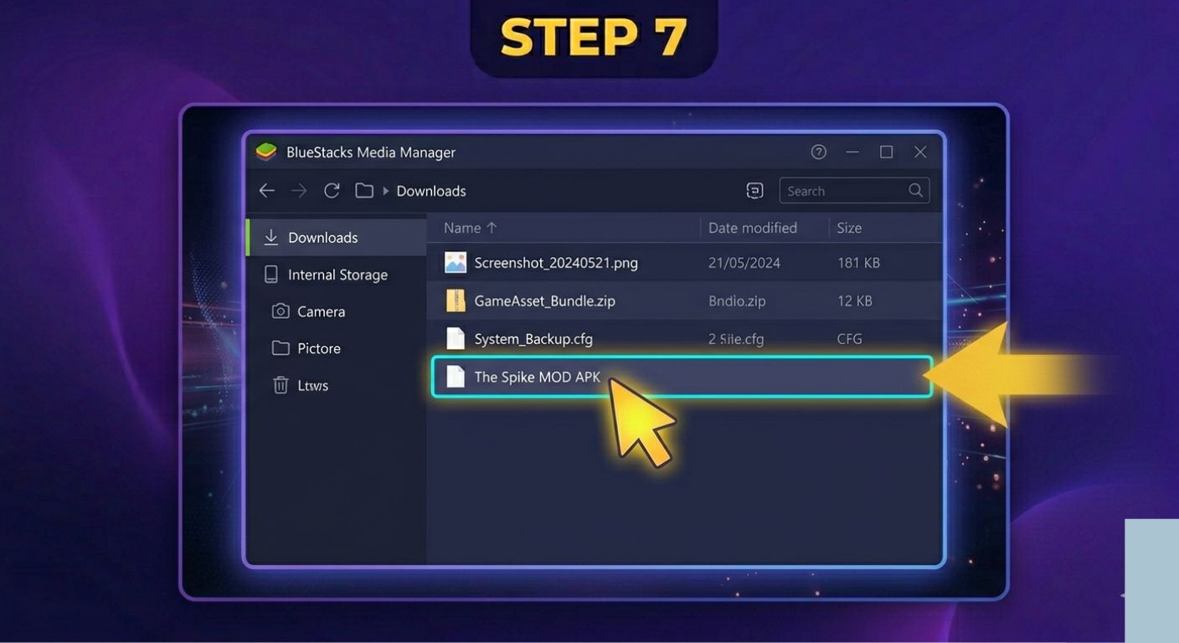Expand the breadcrumb chevron before Downloads

(x=386, y=191)
